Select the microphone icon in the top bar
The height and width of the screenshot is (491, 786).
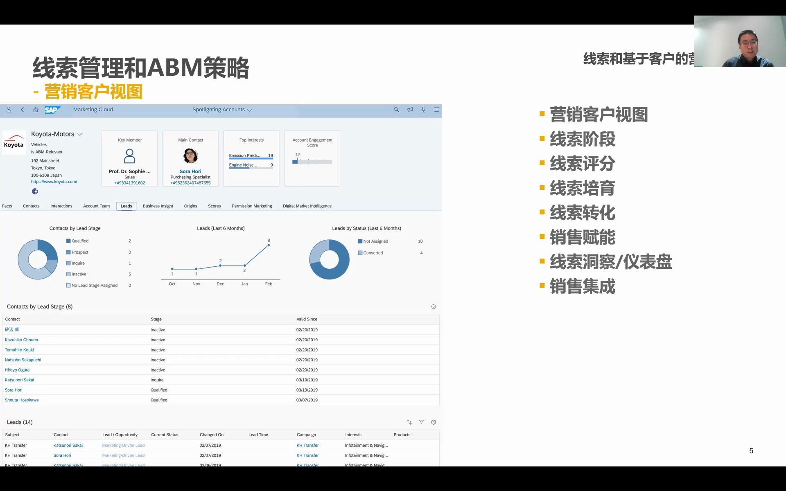(423, 110)
